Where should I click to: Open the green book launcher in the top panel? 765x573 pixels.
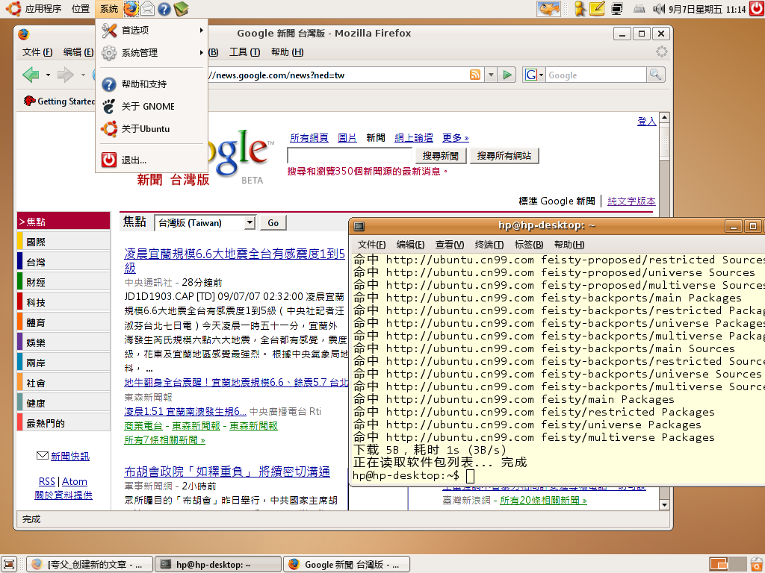coord(181,9)
